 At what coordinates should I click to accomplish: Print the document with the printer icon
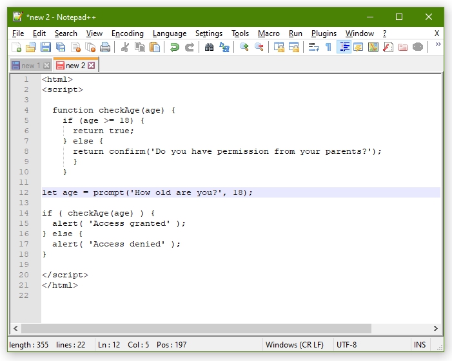pos(105,47)
